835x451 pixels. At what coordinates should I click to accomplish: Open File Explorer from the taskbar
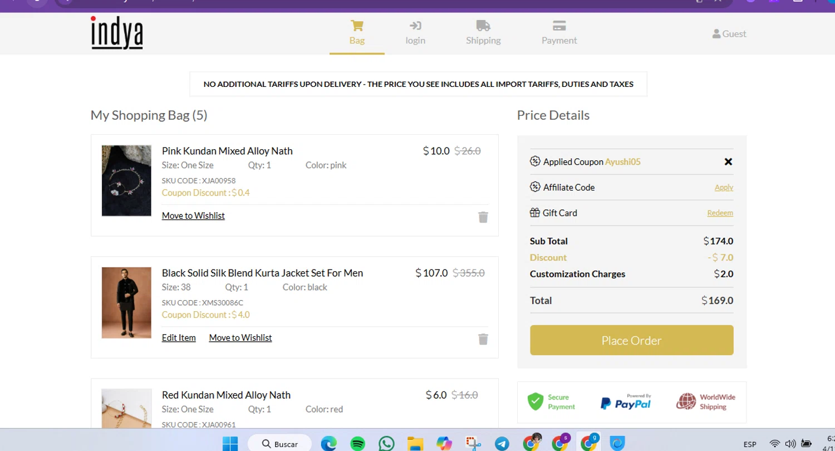pyautogui.click(x=415, y=444)
